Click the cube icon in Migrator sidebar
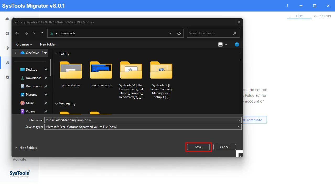 (7, 63)
